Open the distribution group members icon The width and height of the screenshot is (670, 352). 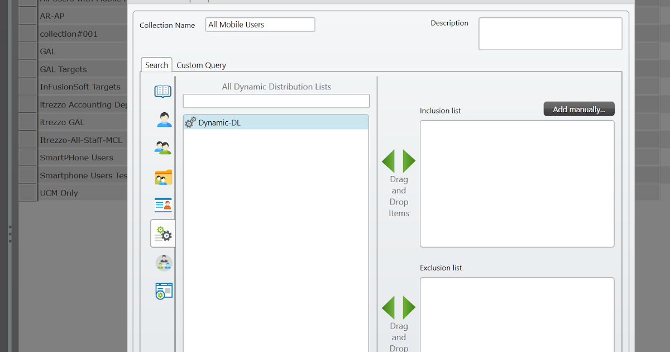pyautogui.click(x=162, y=262)
